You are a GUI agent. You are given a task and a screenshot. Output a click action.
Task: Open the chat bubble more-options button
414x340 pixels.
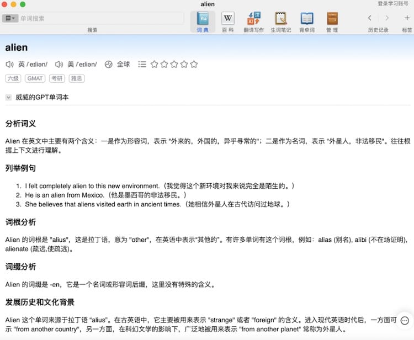[x=405, y=321]
